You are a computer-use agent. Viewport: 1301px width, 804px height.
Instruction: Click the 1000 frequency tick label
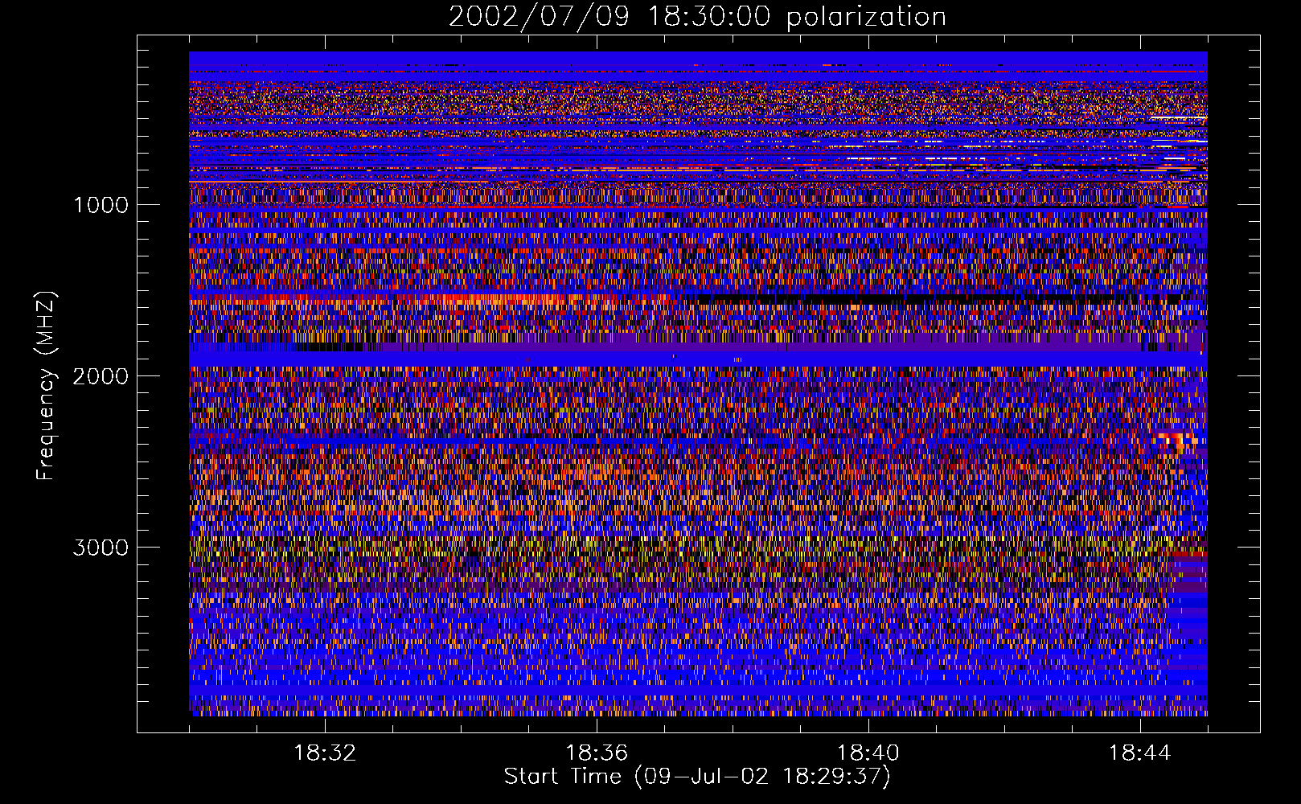101,205
